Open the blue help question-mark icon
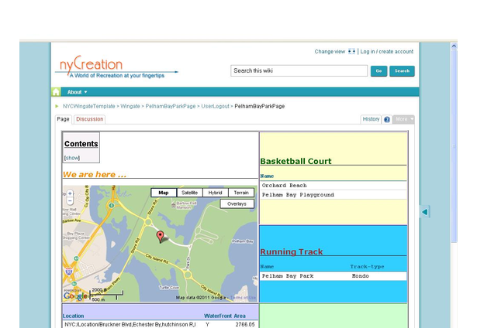 387,119
